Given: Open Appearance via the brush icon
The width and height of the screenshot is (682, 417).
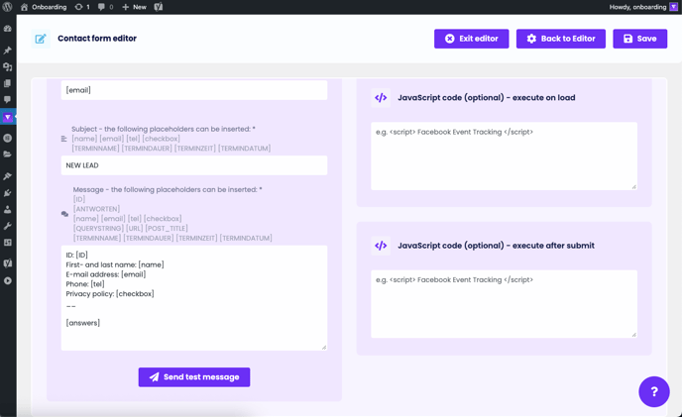Looking at the screenshot, I should (7, 176).
